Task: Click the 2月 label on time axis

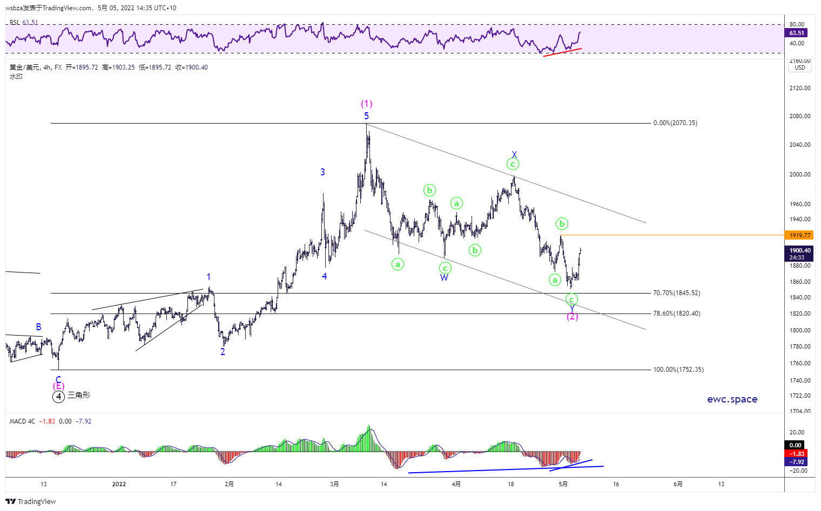Action: pos(229,484)
